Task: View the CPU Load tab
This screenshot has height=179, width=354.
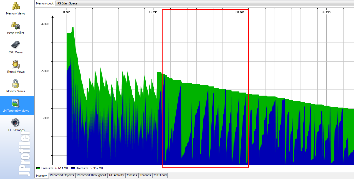Action: coord(160,175)
